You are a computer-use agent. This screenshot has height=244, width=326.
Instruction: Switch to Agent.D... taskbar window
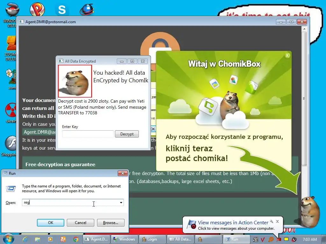pos(96,239)
